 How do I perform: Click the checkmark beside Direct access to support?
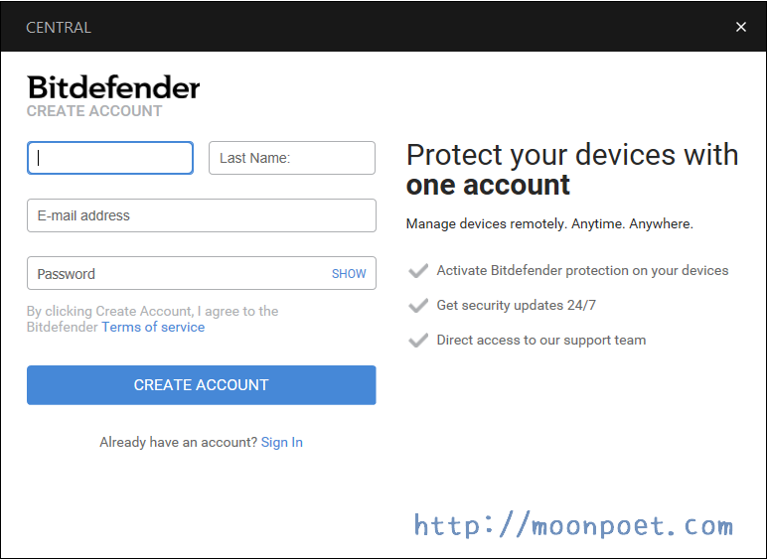[x=418, y=341]
